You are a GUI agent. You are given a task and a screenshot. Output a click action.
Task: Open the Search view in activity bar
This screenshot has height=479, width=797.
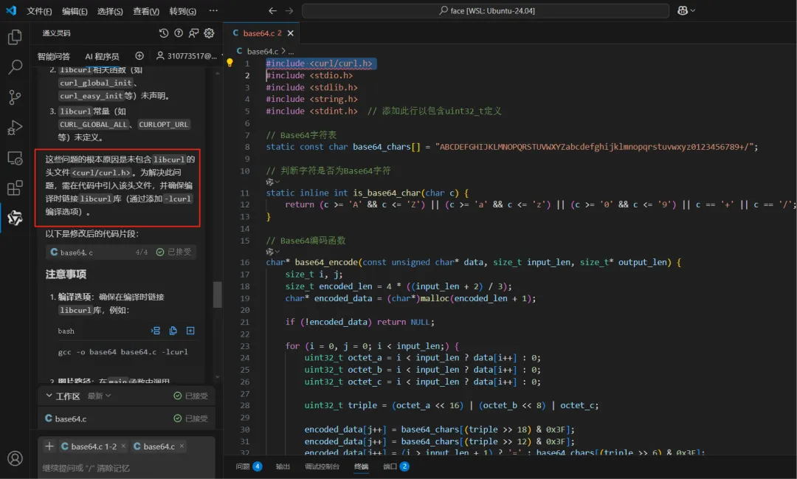[15, 67]
